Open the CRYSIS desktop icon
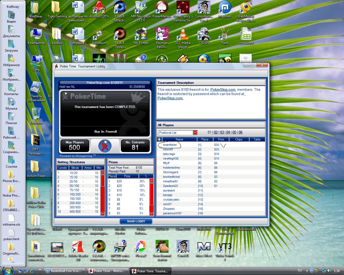Screen dimensions: 344x275 (x=204, y=35)
